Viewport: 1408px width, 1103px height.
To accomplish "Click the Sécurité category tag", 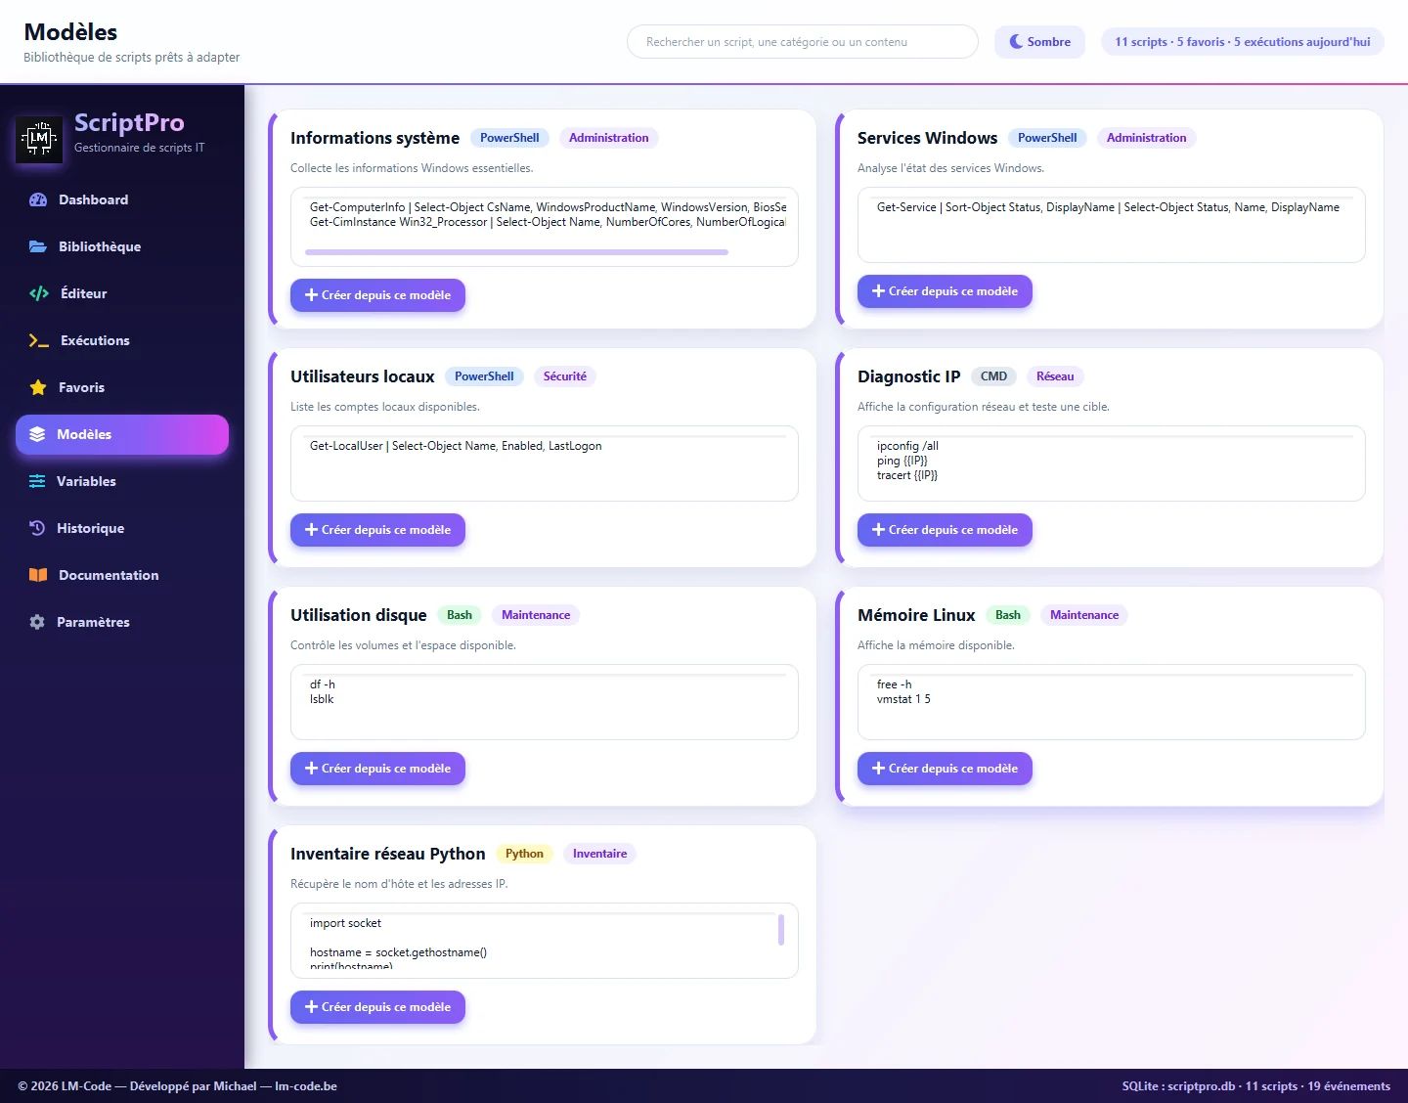I will click(x=565, y=376).
